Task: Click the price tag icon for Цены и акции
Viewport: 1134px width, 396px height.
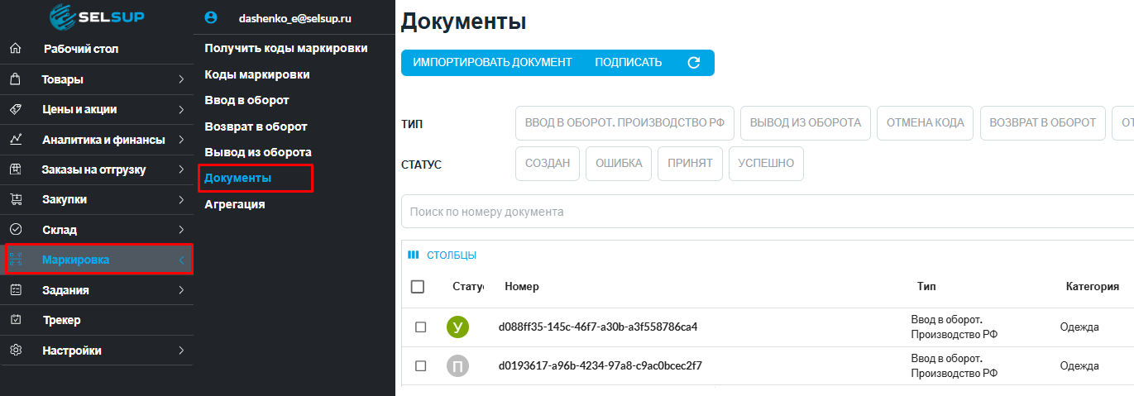Action: point(15,109)
